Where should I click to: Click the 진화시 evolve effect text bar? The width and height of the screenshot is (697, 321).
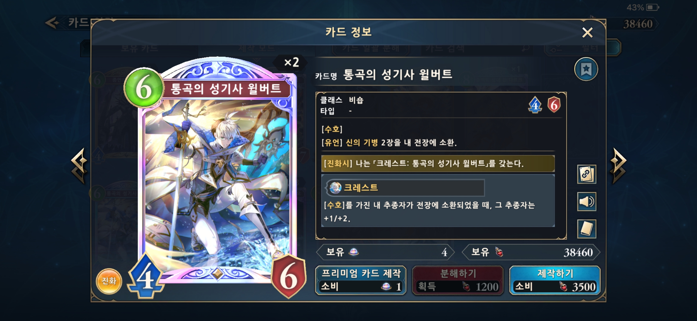click(x=438, y=163)
